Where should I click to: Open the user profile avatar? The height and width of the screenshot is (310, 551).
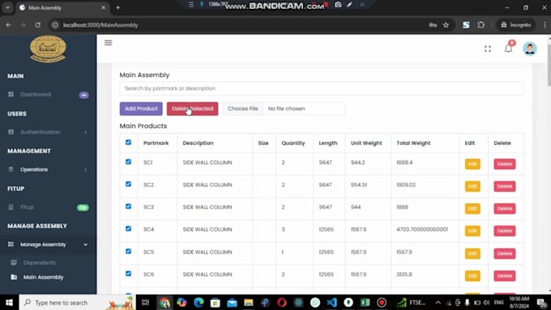(530, 49)
